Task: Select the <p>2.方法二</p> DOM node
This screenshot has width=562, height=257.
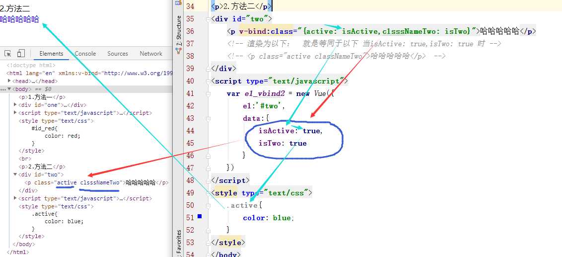Action: (x=42, y=167)
